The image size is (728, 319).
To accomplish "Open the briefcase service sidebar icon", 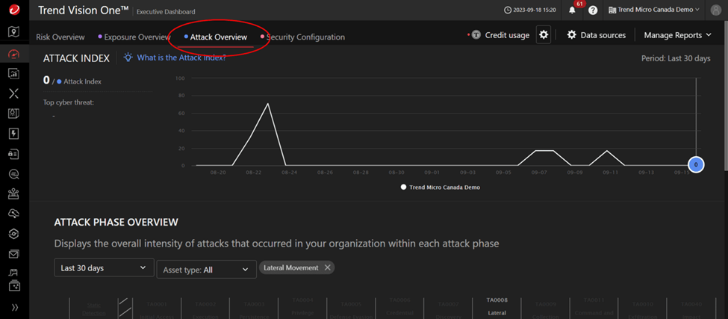I will pyautogui.click(x=14, y=286).
